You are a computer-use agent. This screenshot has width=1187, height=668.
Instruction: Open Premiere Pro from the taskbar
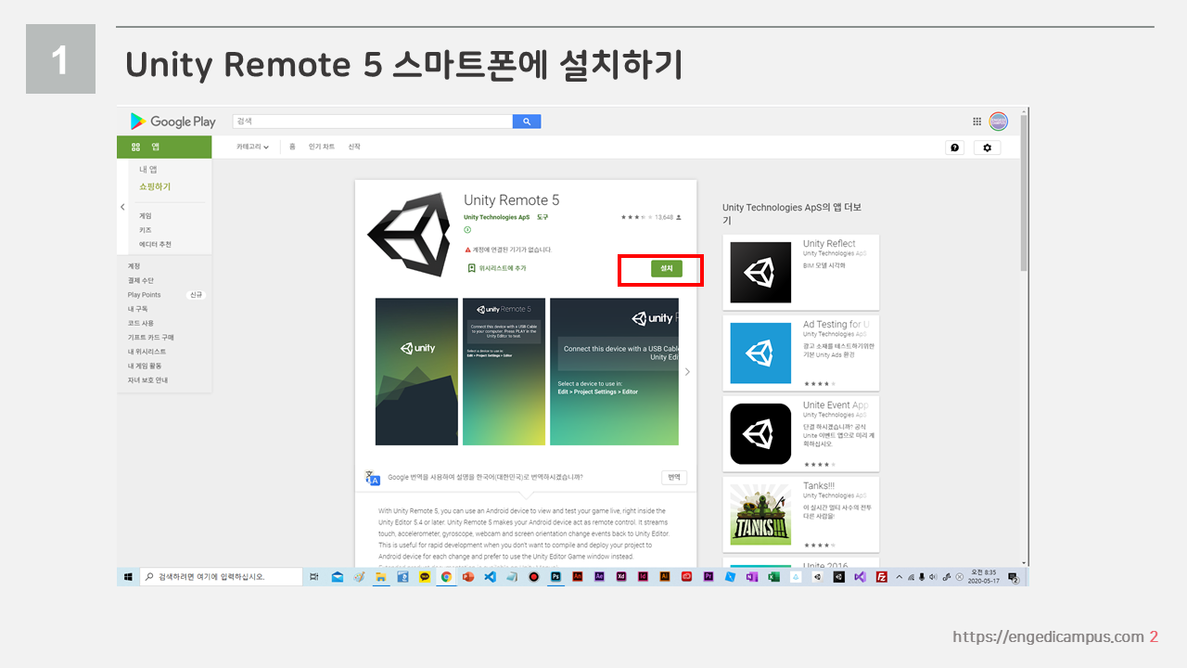[708, 576]
